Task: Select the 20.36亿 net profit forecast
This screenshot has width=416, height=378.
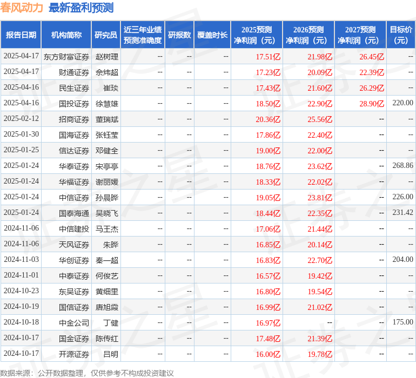Action: (268, 119)
